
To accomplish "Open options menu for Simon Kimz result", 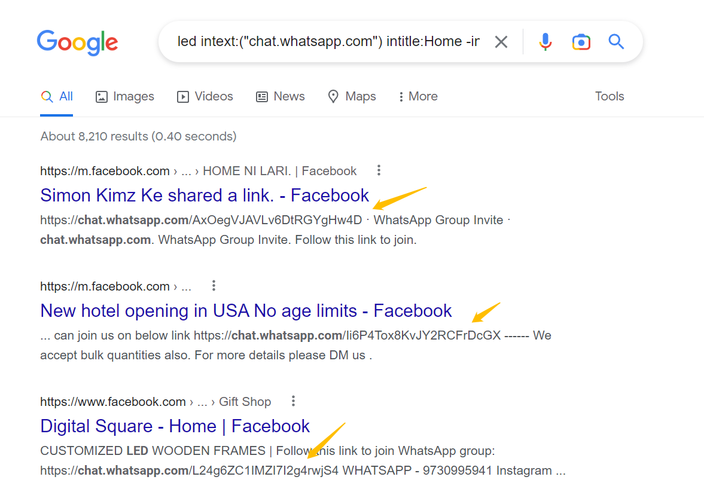I will click(x=379, y=170).
